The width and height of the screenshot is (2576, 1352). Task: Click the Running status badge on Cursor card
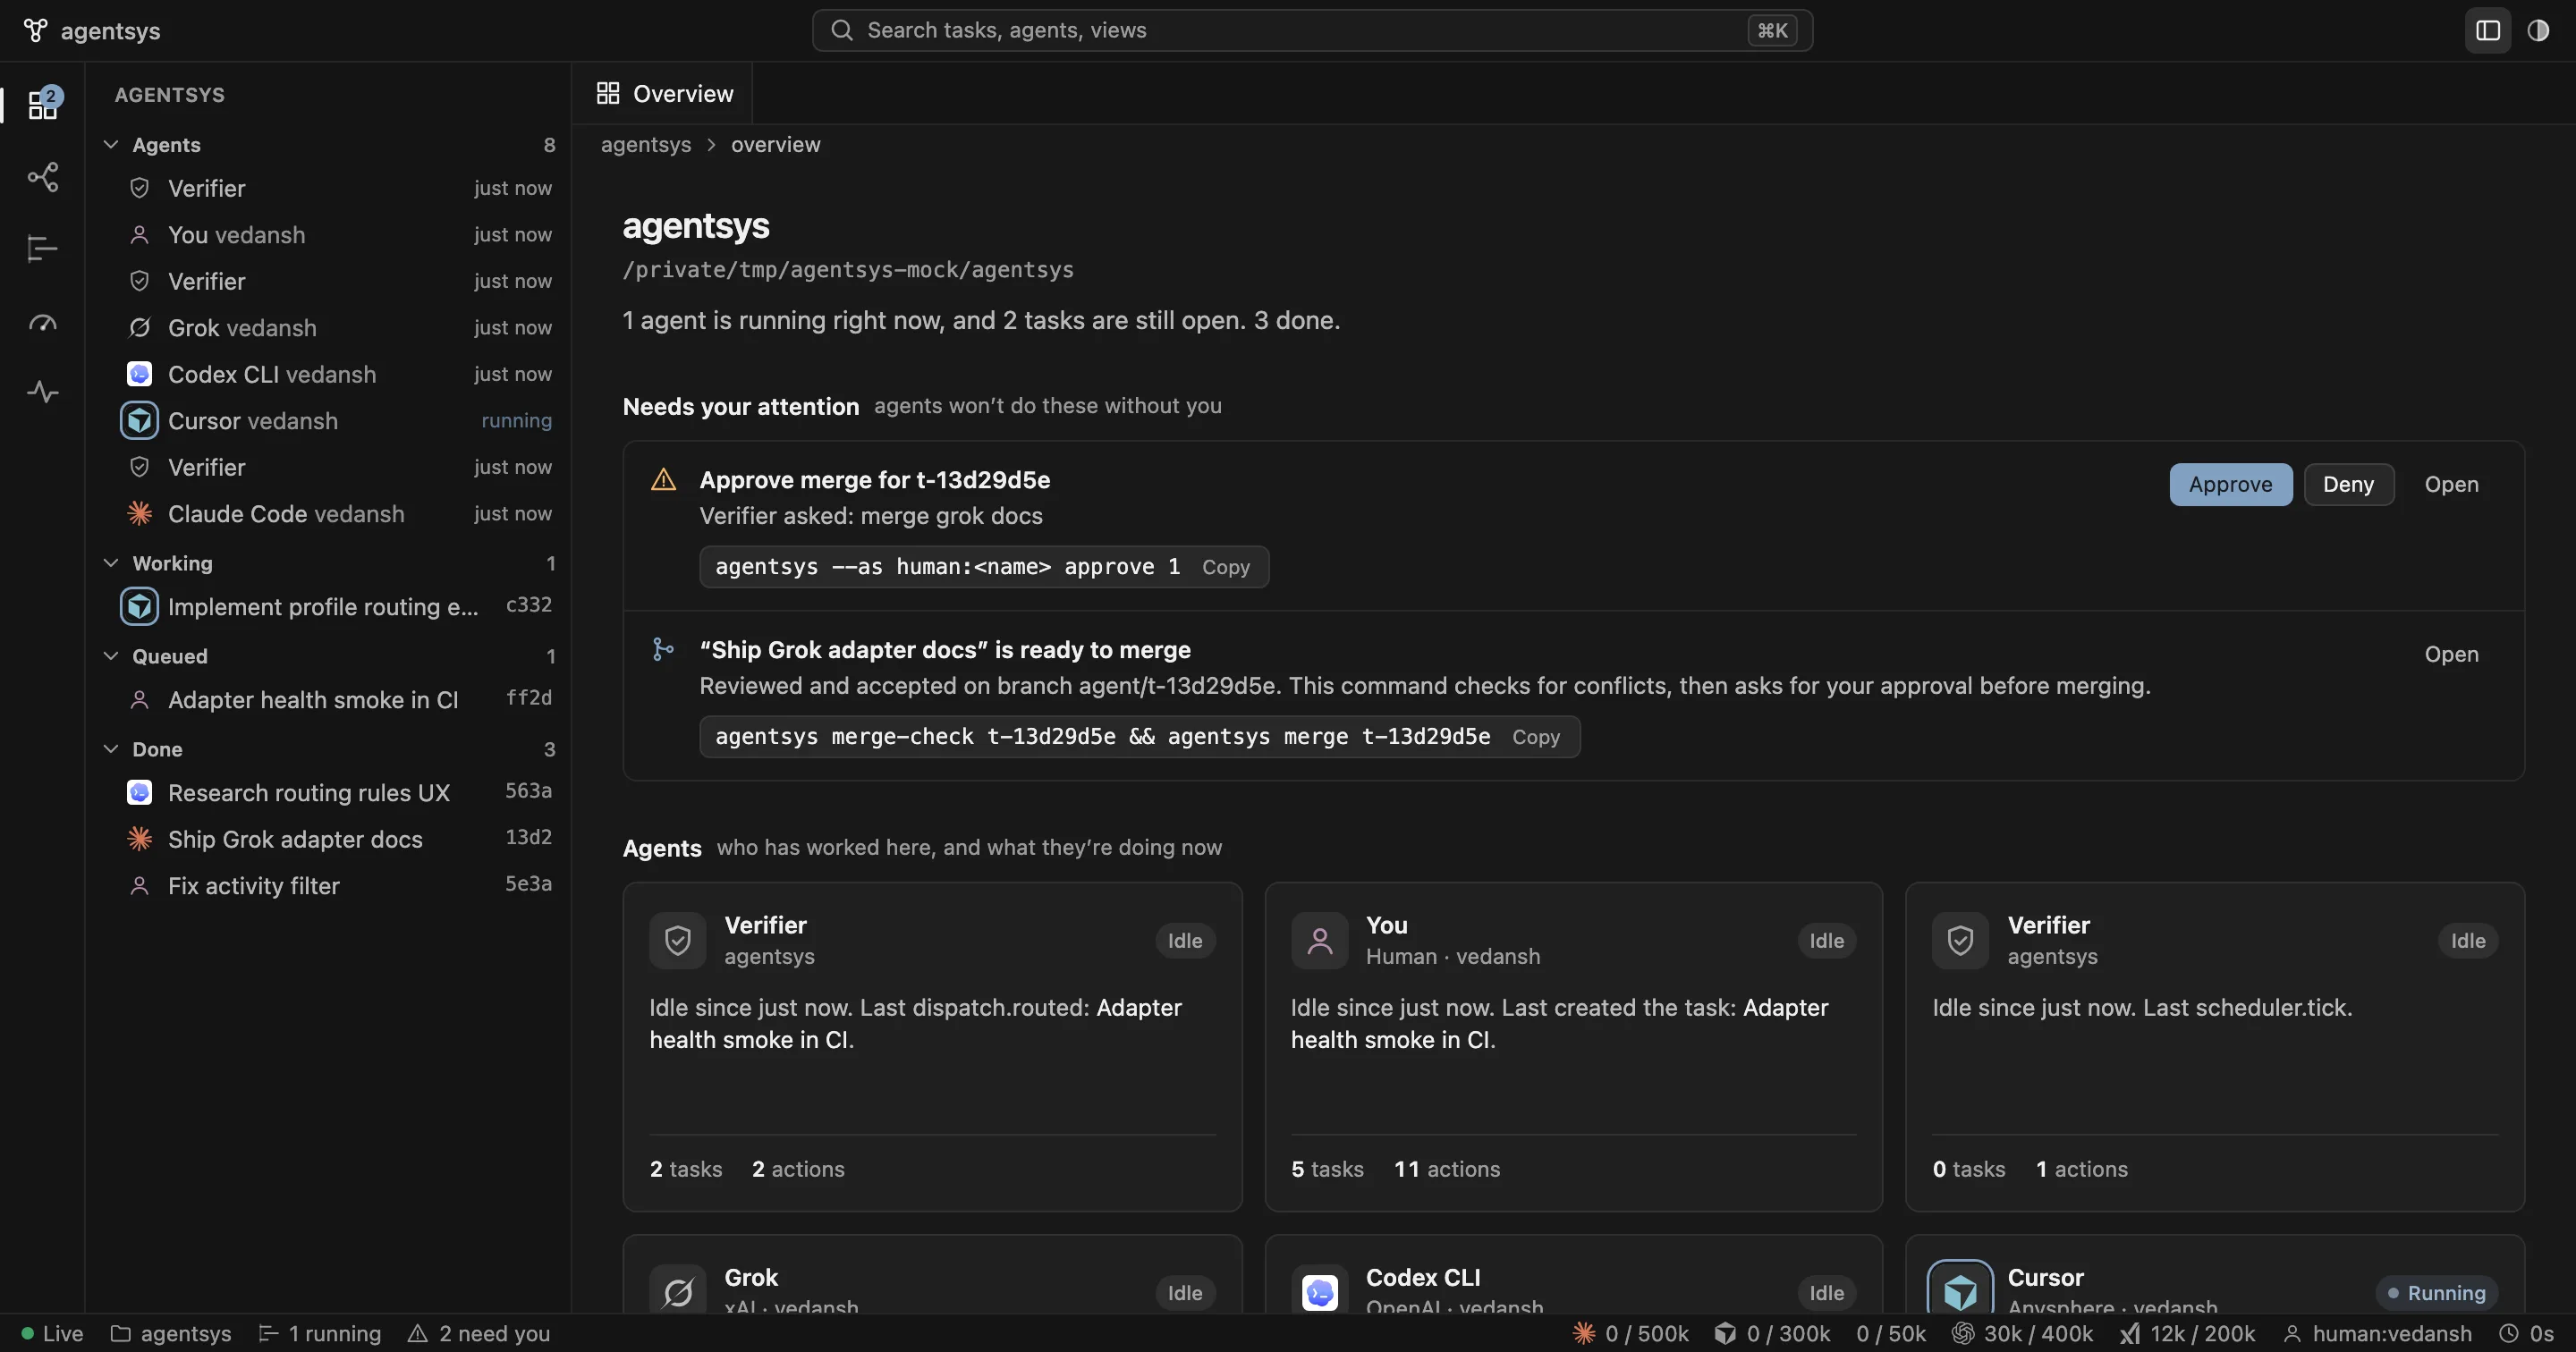click(x=2436, y=1292)
